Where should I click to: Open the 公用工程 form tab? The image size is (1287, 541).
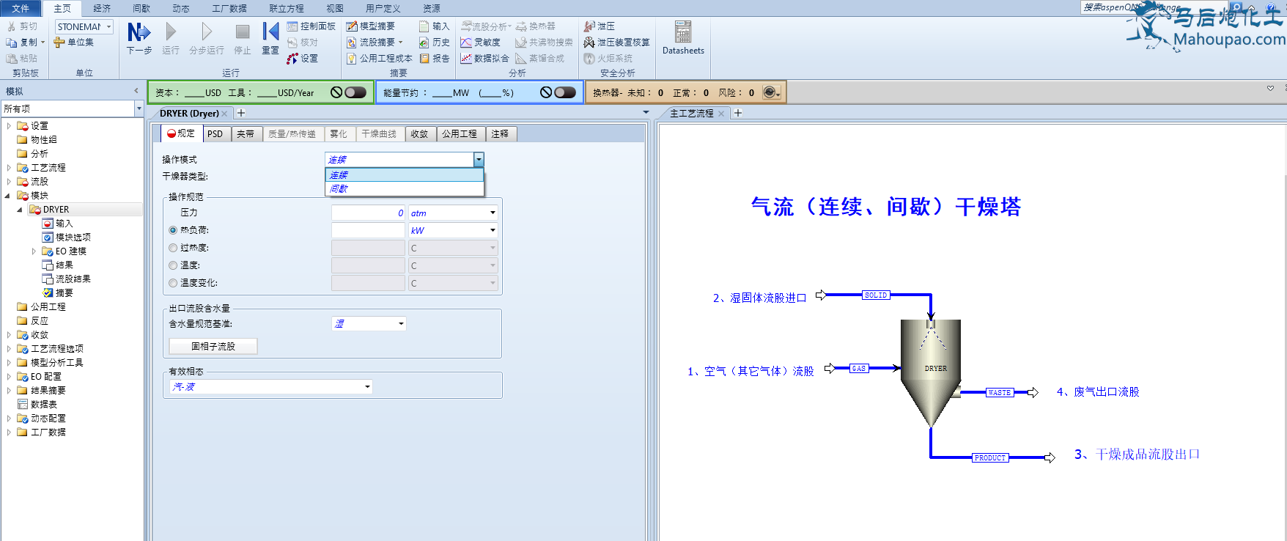pyautogui.click(x=460, y=133)
